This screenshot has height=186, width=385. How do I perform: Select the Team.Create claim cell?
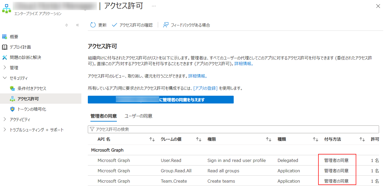pos(174,181)
